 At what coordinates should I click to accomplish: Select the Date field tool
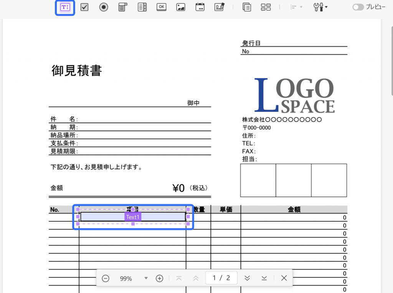pos(200,7)
